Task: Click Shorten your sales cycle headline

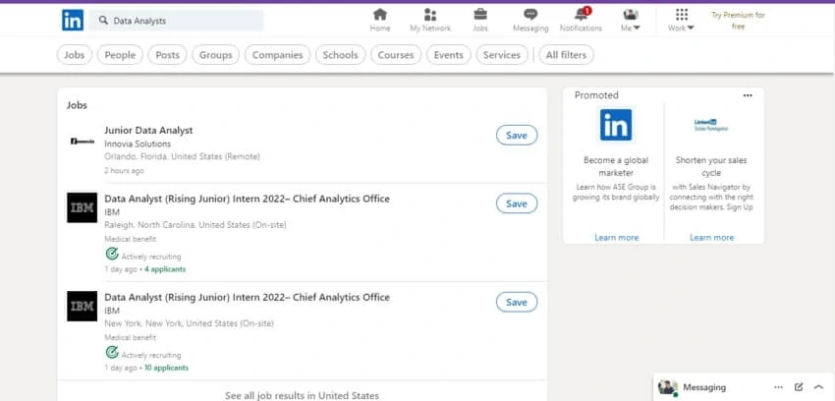Action: tap(711, 167)
